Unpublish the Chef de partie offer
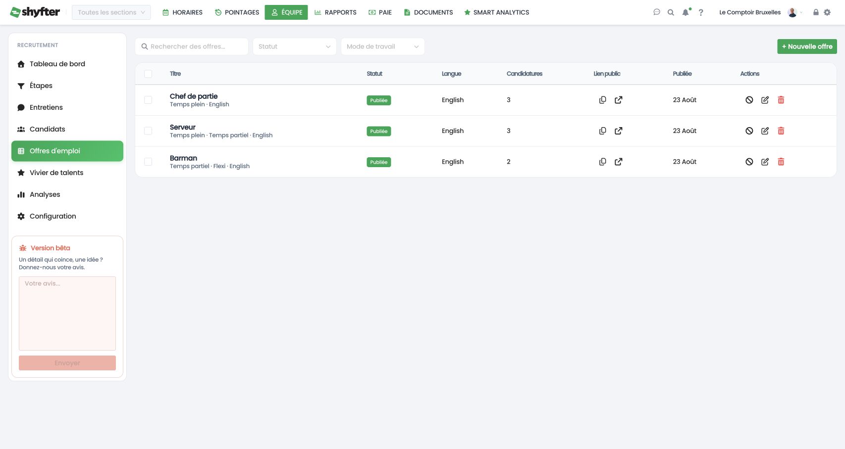Viewport: 845px width, 449px height. 749,100
